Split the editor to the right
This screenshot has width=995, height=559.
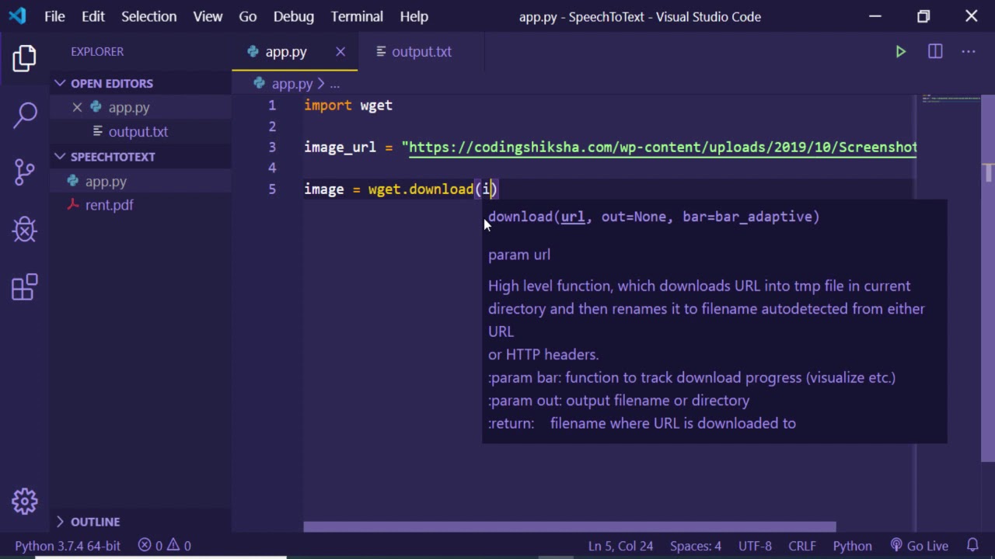click(935, 52)
